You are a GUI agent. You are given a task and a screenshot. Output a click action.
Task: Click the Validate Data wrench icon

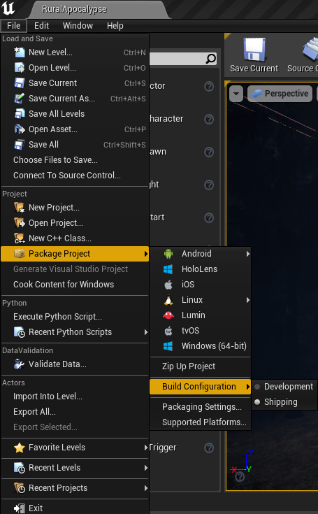click(20, 364)
